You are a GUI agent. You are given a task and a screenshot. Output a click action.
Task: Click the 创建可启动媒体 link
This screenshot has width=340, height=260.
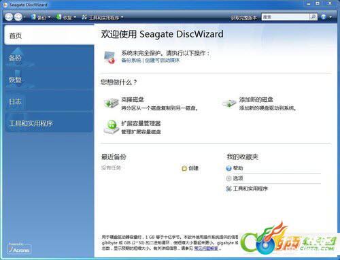[x=162, y=61]
